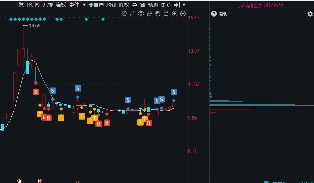Expand dropdown arrow after the skip-to-end icon
This screenshot has height=183, width=314.
click(184, 5)
